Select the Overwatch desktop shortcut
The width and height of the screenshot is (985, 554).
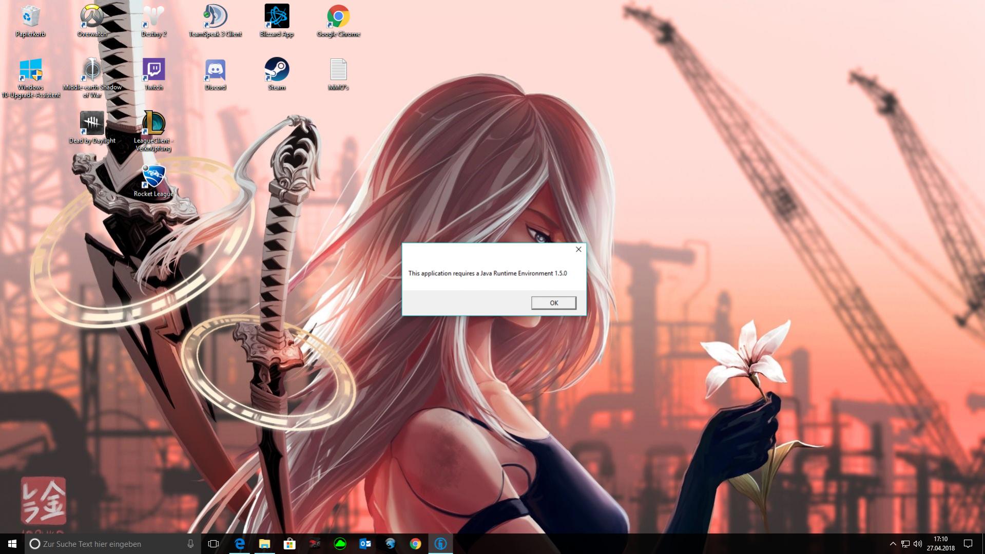pos(92,21)
